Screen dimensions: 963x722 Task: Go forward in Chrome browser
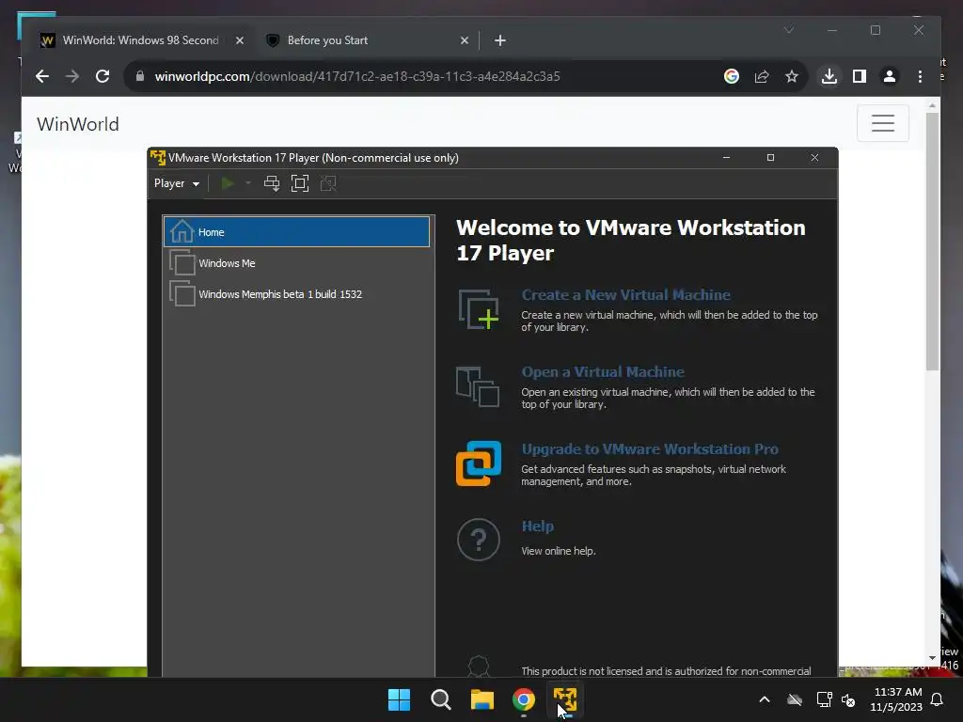point(71,76)
